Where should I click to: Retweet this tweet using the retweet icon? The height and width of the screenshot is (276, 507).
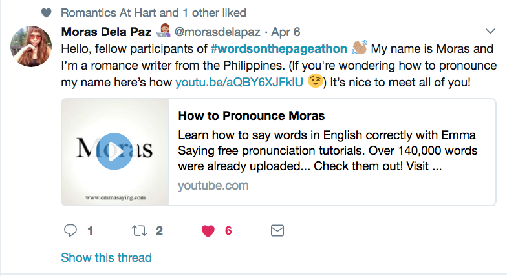tap(139, 230)
